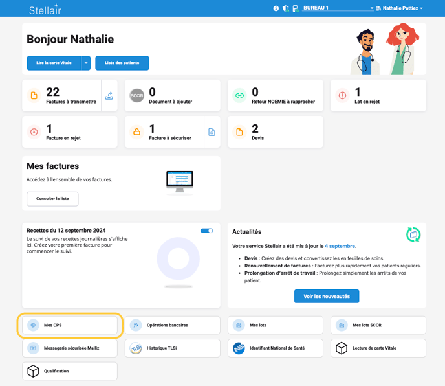445x386 pixels.
Task: Expand arrow next to Lire la carte Vitale
Action: pyautogui.click(x=86, y=63)
